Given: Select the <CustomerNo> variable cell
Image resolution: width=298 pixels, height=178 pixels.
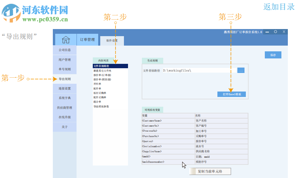Looking at the screenshot, I should [168, 126].
